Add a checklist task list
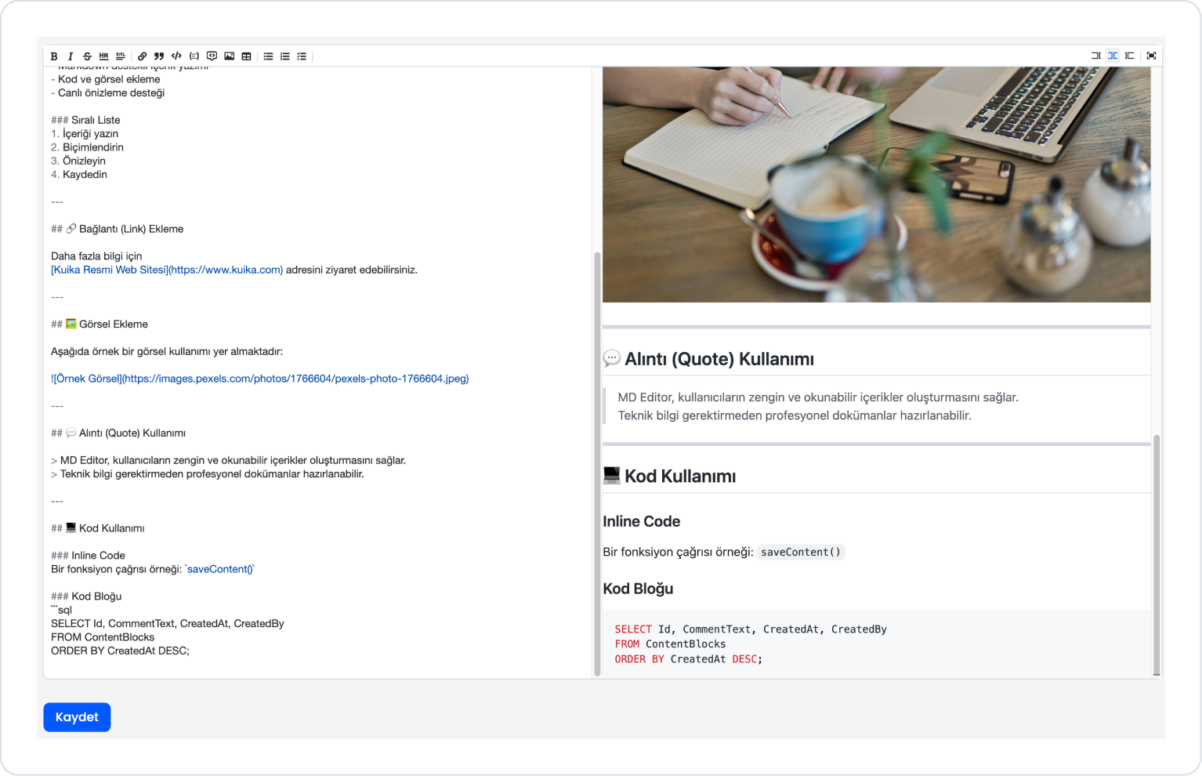This screenshot has width=1202, height=776. 302,56
